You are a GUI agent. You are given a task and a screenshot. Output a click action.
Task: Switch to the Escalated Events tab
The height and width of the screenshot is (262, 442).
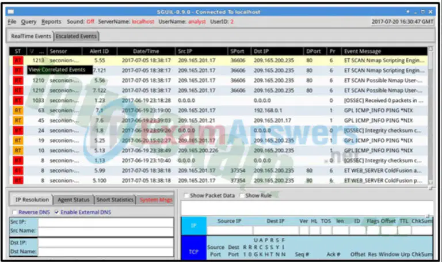click(76, 36)
